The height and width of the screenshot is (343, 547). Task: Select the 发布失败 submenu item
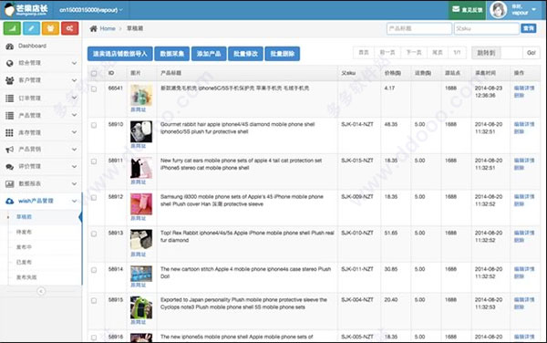coord(26,277)
